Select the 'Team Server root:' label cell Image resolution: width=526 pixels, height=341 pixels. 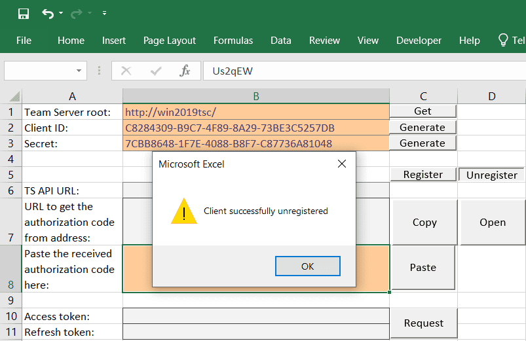[72, 112]
